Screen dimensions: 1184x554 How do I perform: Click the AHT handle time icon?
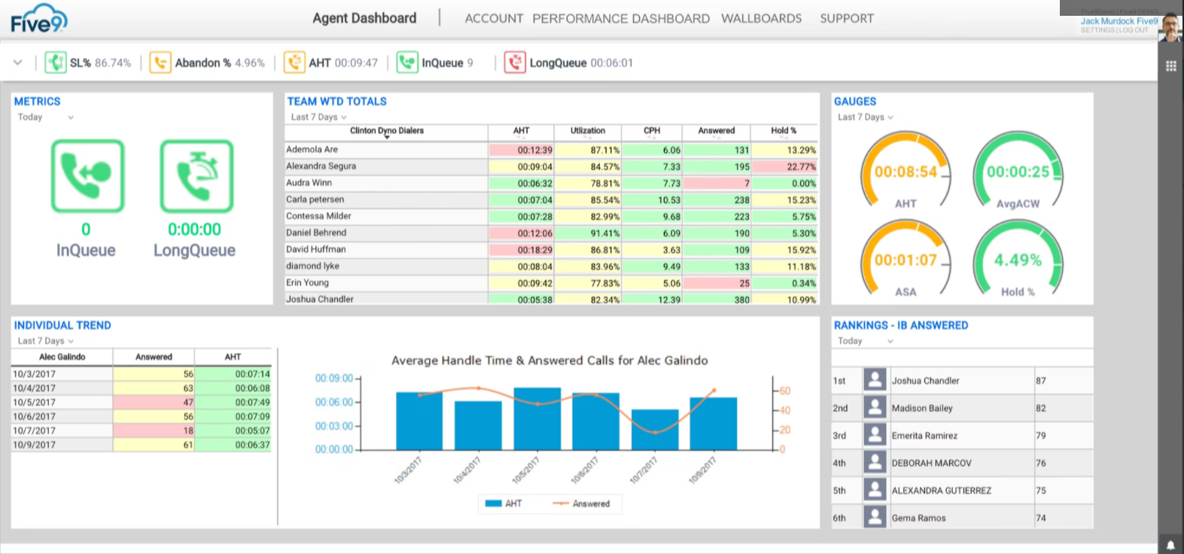[x=294, y=62]
